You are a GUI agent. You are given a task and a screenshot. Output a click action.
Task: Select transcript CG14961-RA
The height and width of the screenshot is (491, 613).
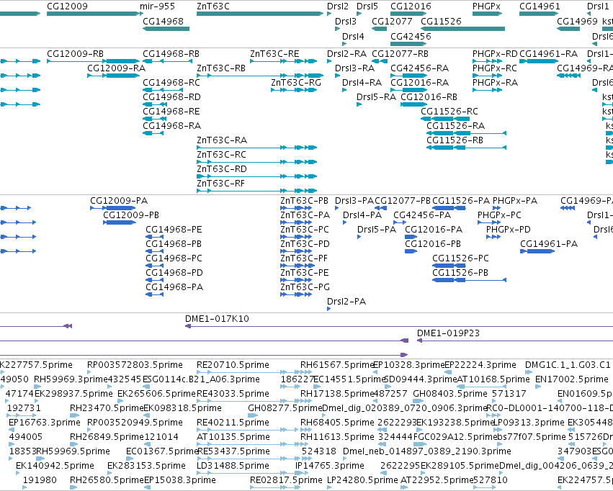click(x=548, y=54)
